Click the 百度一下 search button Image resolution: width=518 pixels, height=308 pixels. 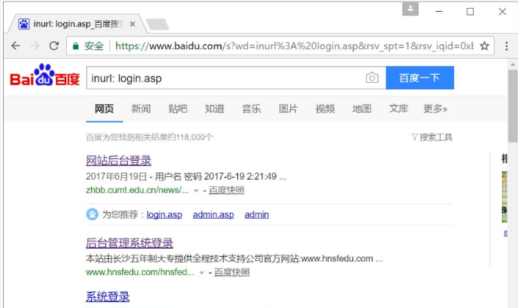tap(420, 78)
